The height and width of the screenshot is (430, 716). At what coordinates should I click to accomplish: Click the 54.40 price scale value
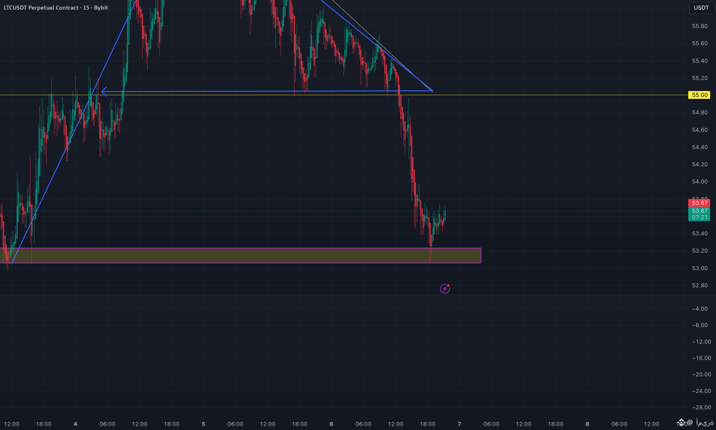[x=700, y=147]
